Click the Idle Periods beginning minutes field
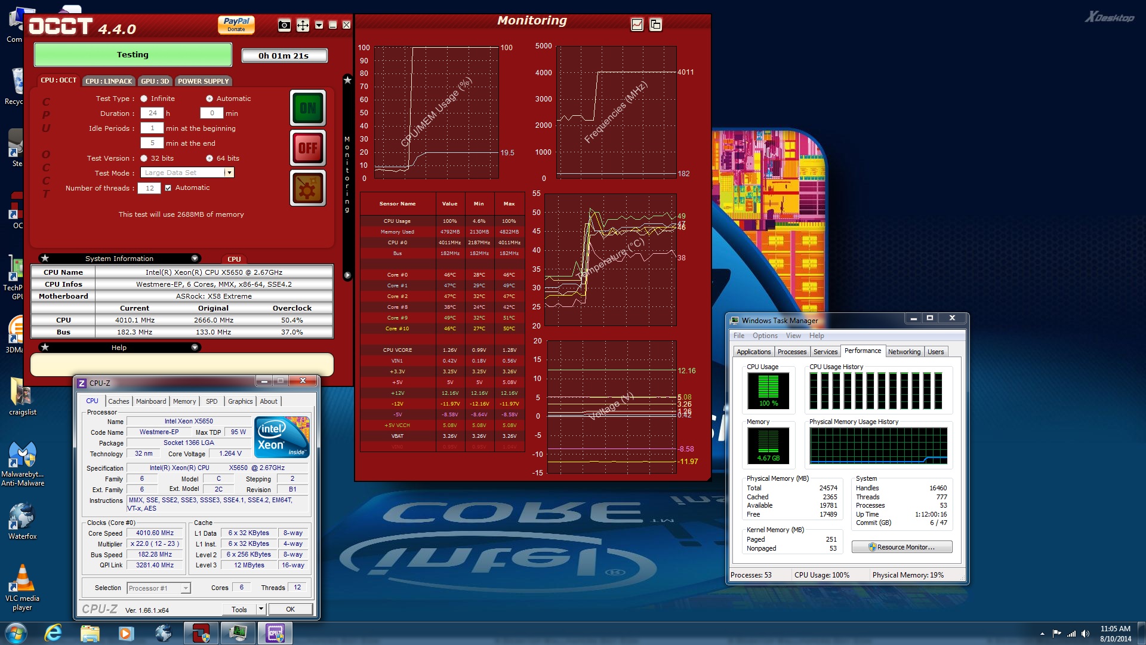The height and width of the screenshot is (645, 1146). click(152, 128)
